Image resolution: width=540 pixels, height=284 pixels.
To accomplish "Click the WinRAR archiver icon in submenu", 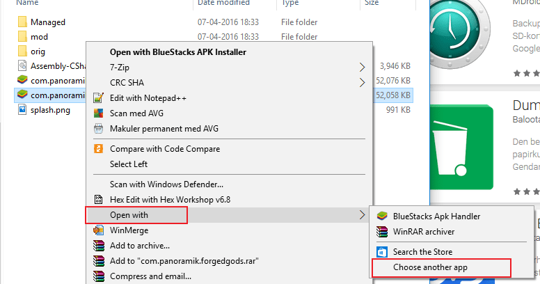I will 381,232.
